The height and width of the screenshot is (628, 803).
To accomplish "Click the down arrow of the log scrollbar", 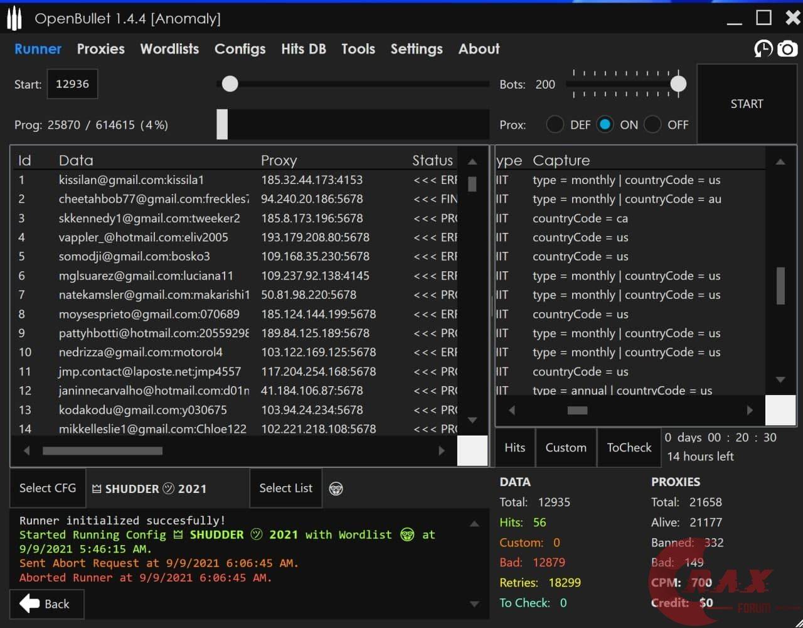I will 474,604.
